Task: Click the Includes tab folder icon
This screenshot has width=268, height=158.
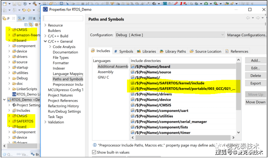Action: (x=93, y=51)
